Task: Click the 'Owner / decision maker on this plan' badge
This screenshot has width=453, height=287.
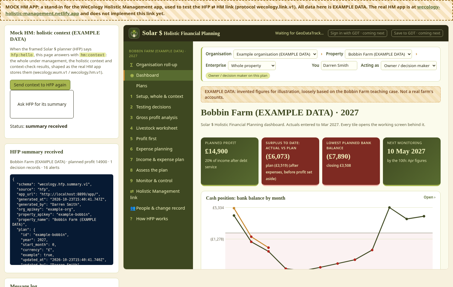Action: point(238,76)
